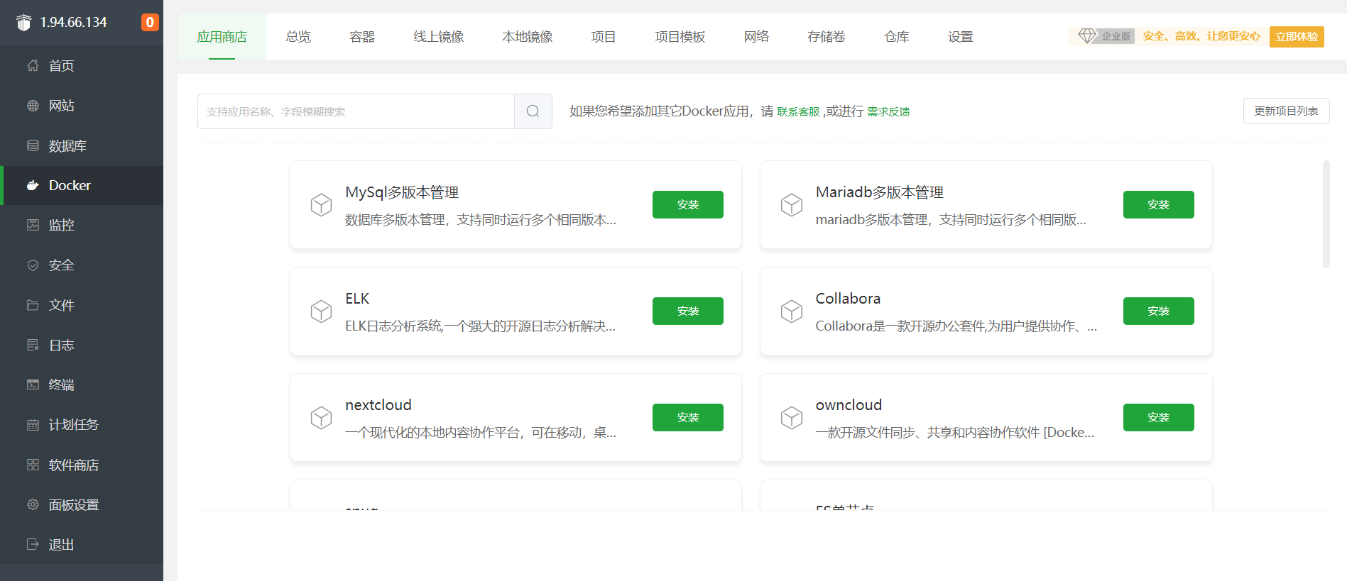Click the mariadb description text

tap(951, 220)
